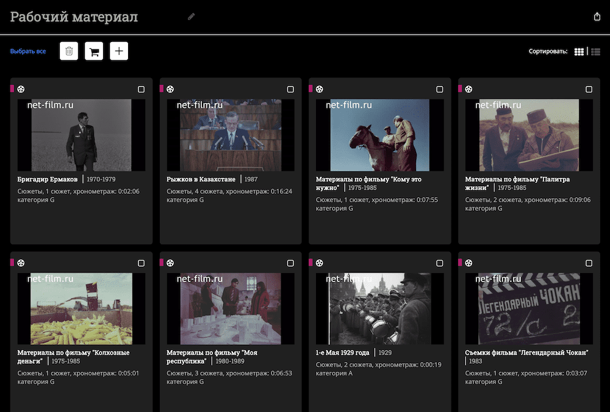Click the Рыжков в Казахстане thumbnail
The image size is (610, 412).
click(231, 135)
